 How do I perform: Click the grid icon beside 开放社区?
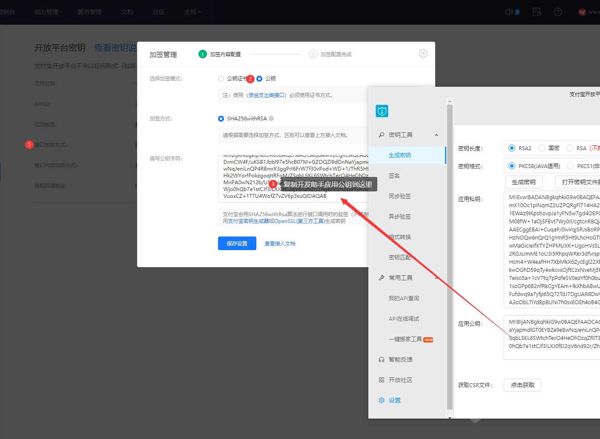pyautogui.click(x=382, y=380)
